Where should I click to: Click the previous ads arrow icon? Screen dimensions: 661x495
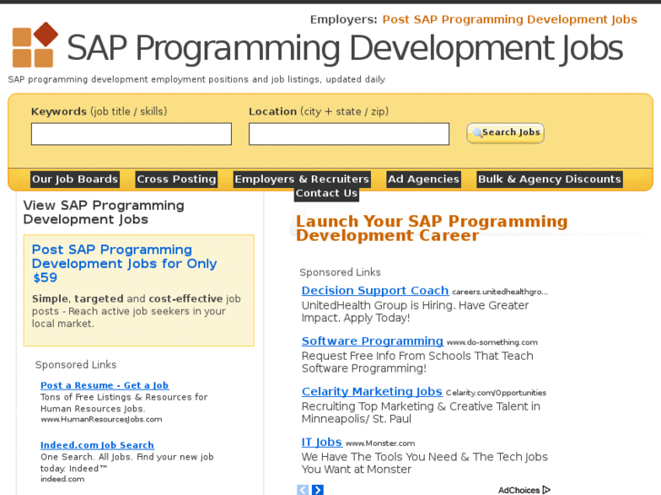(303, 490)
